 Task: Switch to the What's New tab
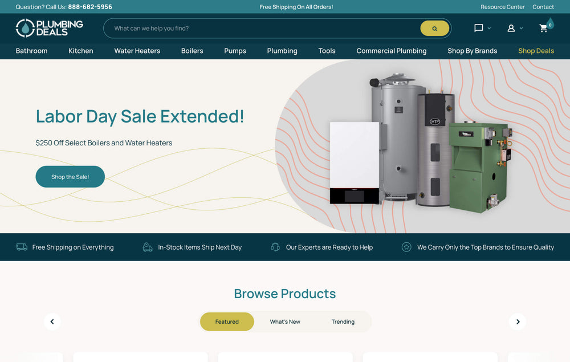click(x=285, y=322)
